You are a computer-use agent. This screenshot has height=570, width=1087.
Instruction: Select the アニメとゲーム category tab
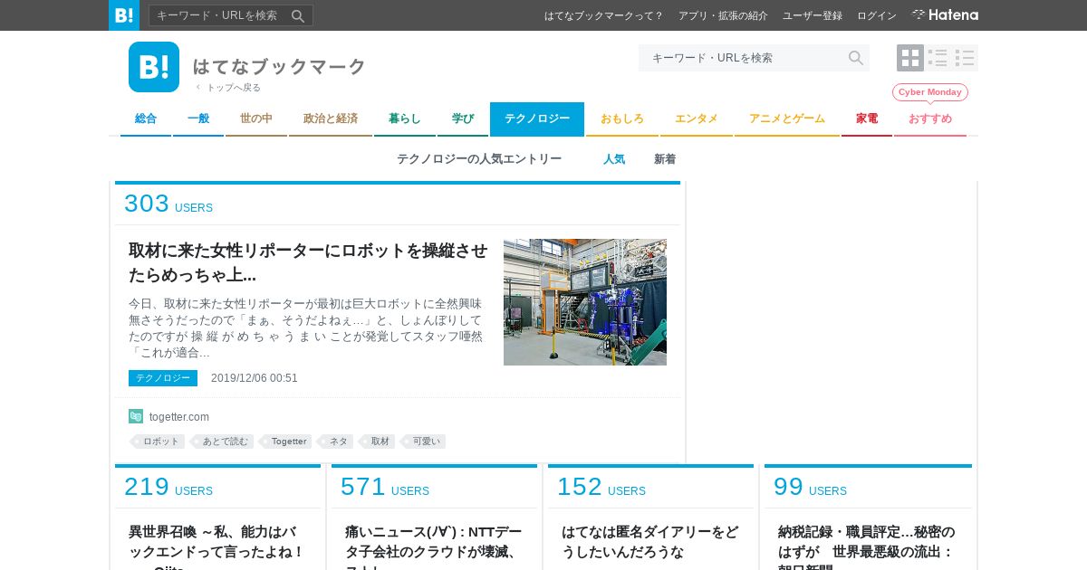click(x=787, y=119)
